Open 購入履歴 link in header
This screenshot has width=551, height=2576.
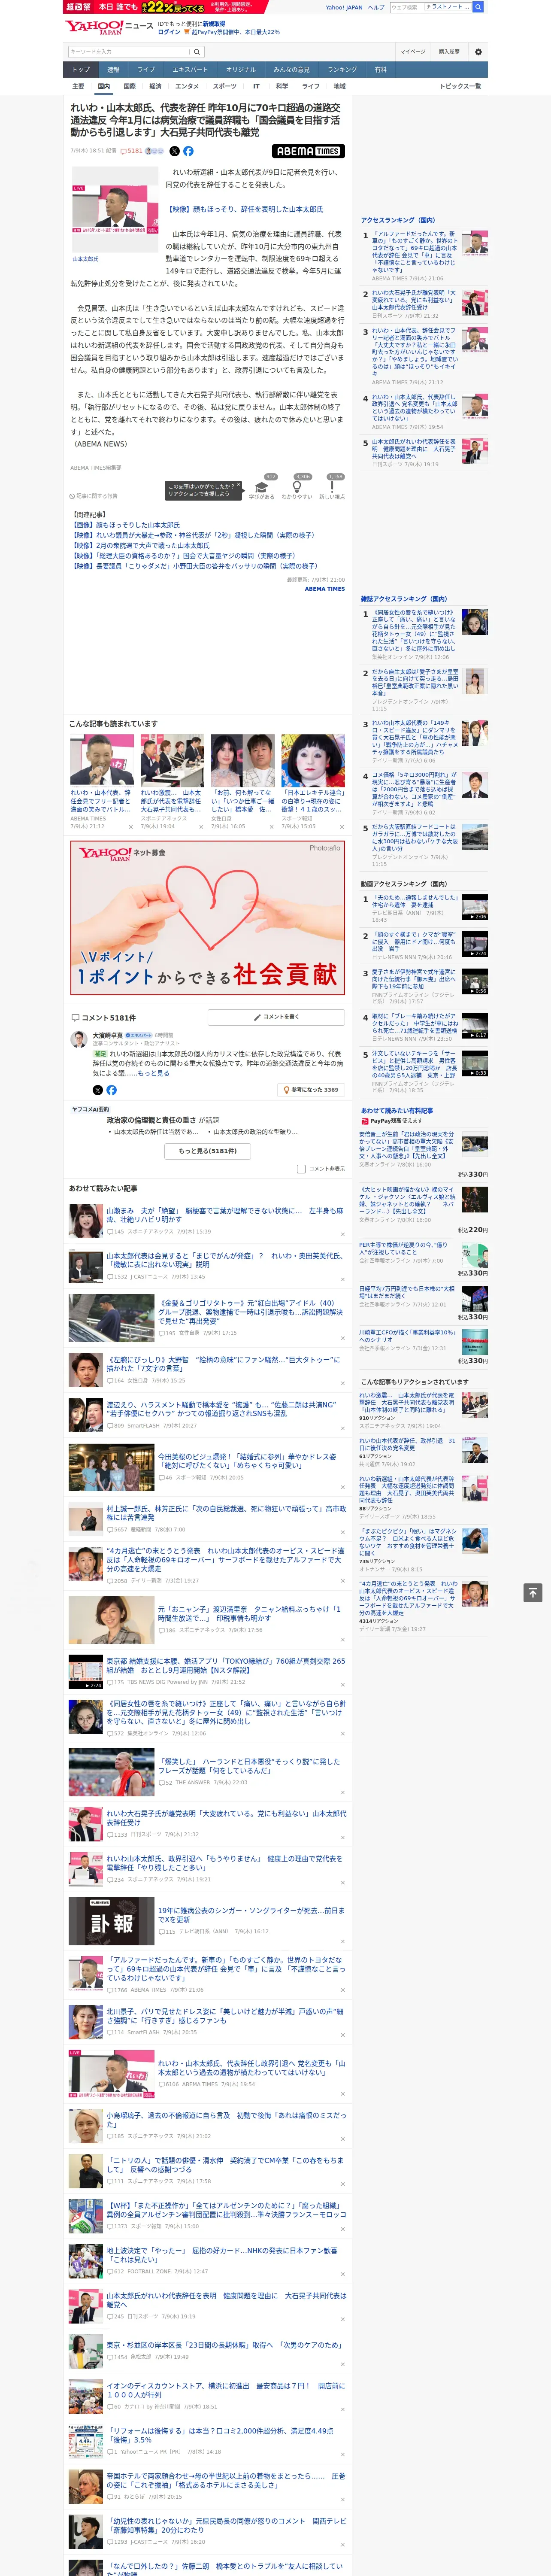click(449, 51)
